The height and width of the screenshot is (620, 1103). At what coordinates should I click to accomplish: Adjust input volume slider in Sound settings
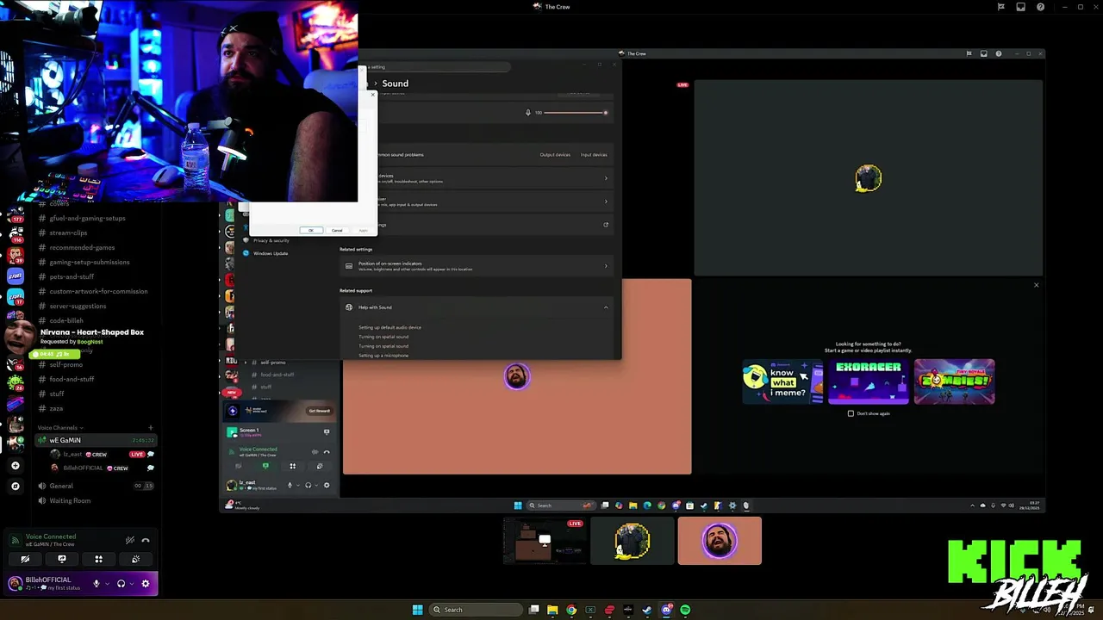(x=575, y=113)
